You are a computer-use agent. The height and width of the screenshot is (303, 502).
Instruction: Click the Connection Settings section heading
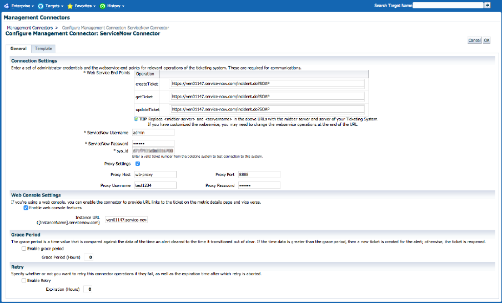click(34, 61)
